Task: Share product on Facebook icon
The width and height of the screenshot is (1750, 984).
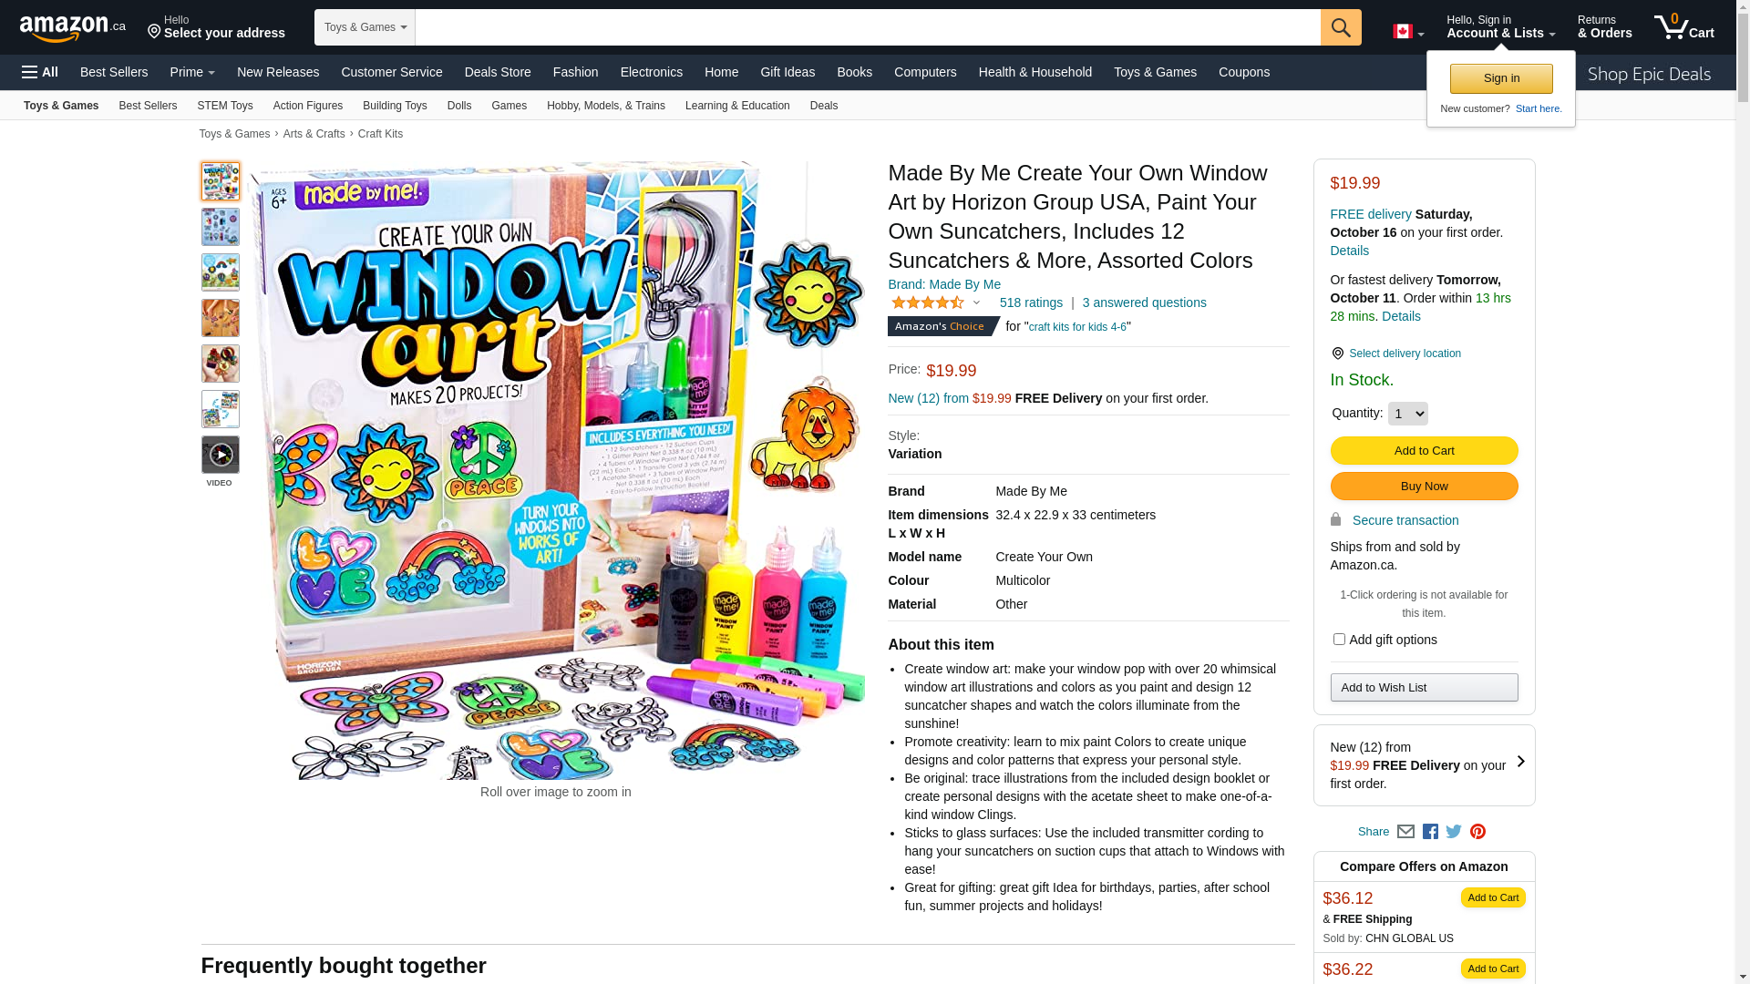Action: [x=1430, y=832]
